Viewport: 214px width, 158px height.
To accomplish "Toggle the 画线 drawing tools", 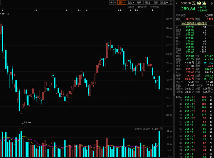I will (147, 3).
